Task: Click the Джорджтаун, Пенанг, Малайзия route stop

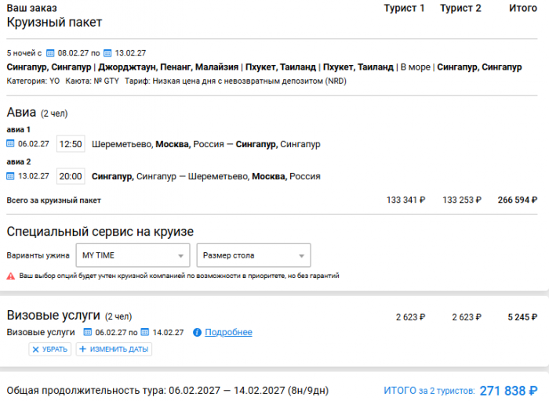Action: [168, 67]
